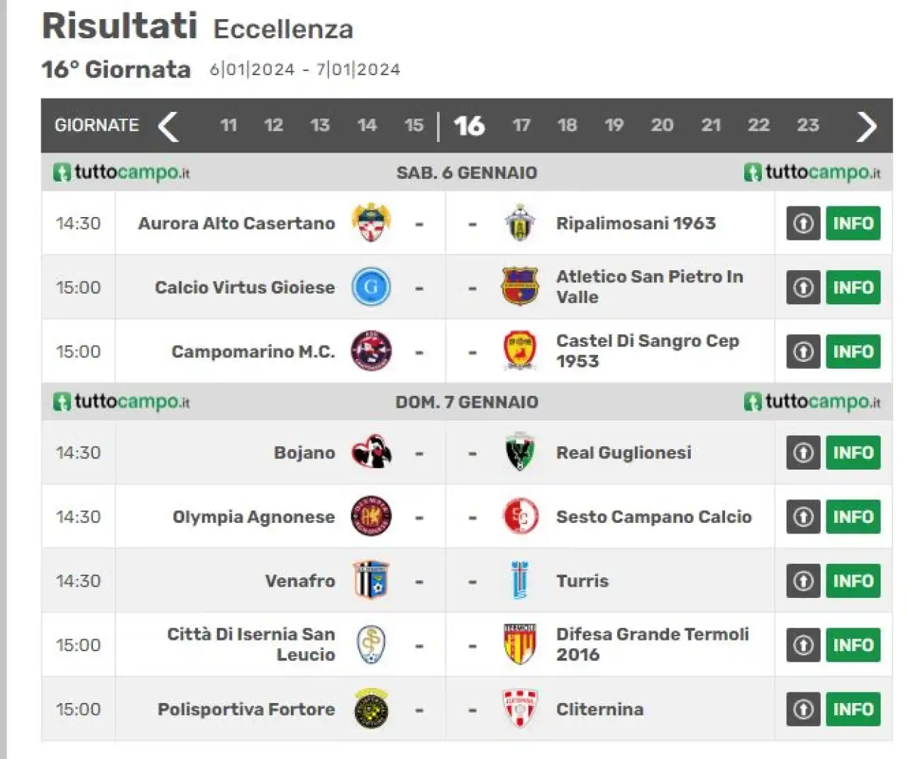Click the Aurora Alto Casertano team crest
This screenshot has width=908, height=759.
tap(371, 223)
